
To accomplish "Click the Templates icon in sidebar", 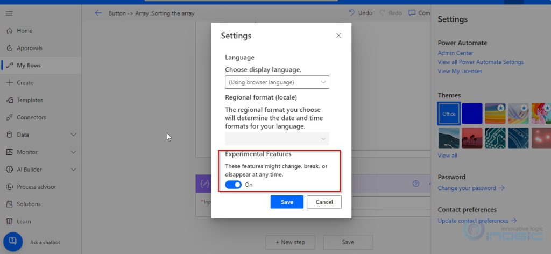I will tap(9, 100).
